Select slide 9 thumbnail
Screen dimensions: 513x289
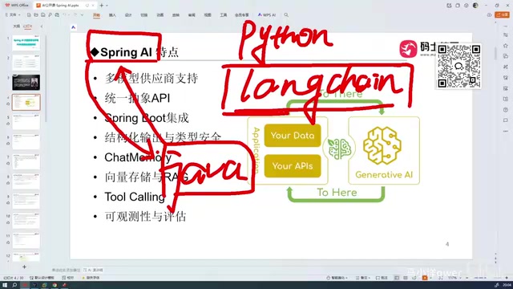[x=26, y=201]
